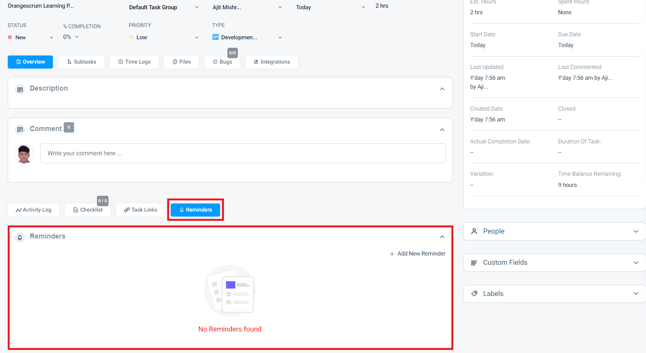The width and height of the screenshot is (646, 353).
Task: Click the user avatar beside comment box
Action: click(24, 154)
